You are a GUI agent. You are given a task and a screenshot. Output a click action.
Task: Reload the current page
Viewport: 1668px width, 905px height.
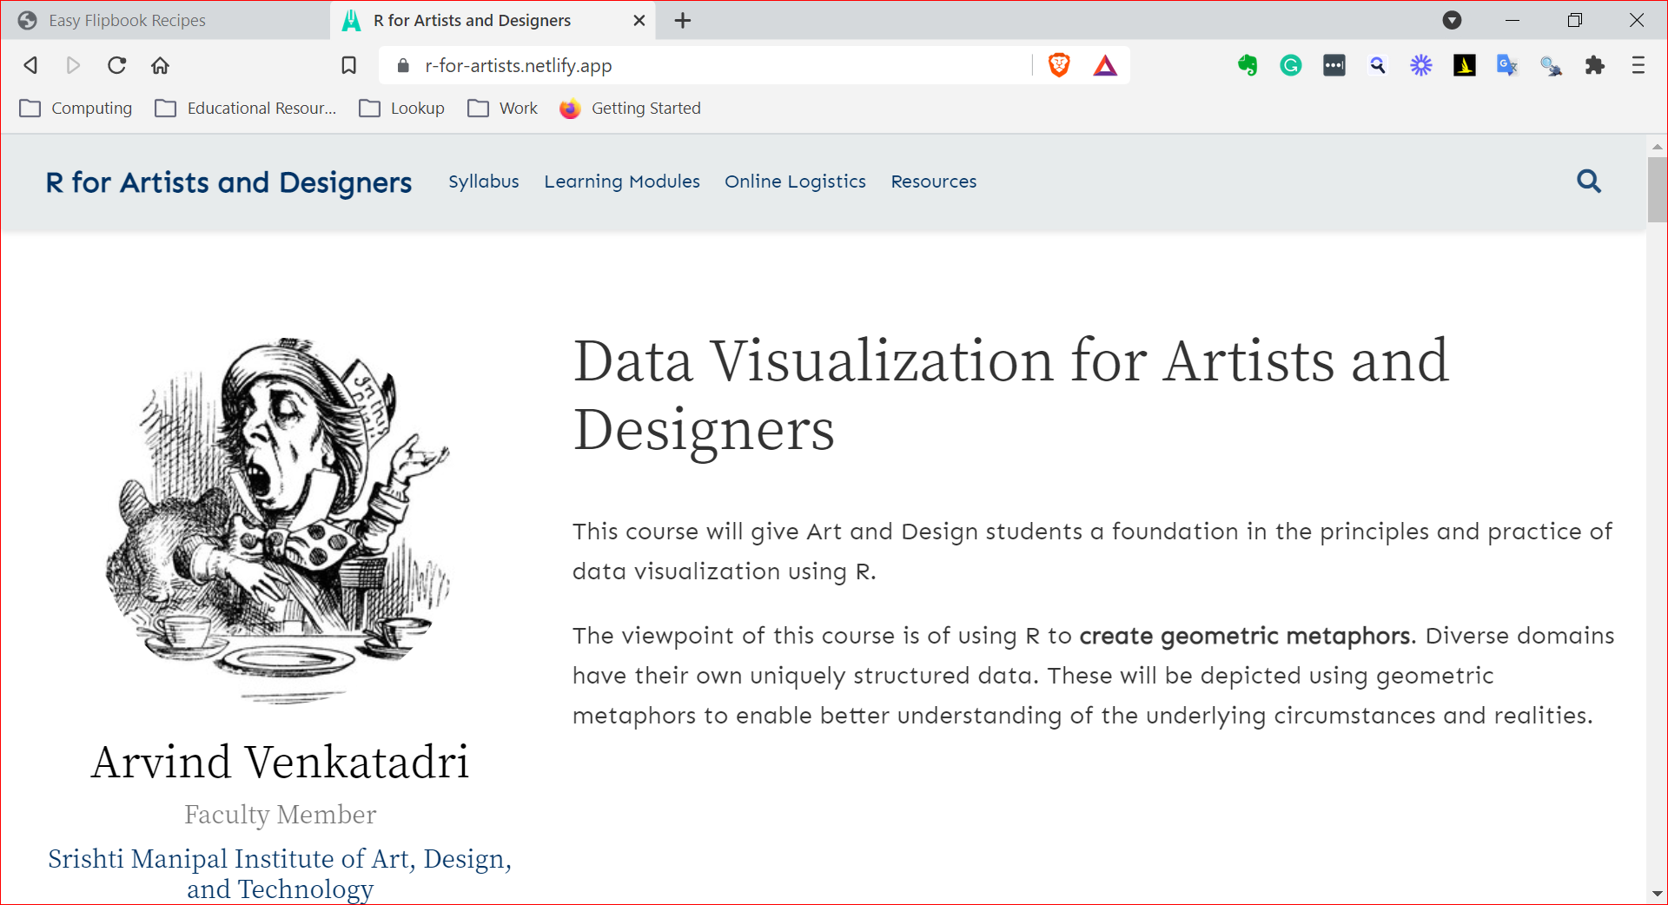click(116, 65)
